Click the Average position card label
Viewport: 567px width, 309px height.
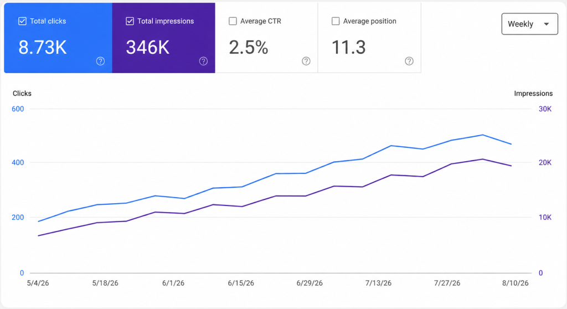point(369,21)
